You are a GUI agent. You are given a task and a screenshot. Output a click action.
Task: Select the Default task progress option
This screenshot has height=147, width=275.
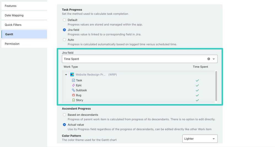[x=64, y=20]
